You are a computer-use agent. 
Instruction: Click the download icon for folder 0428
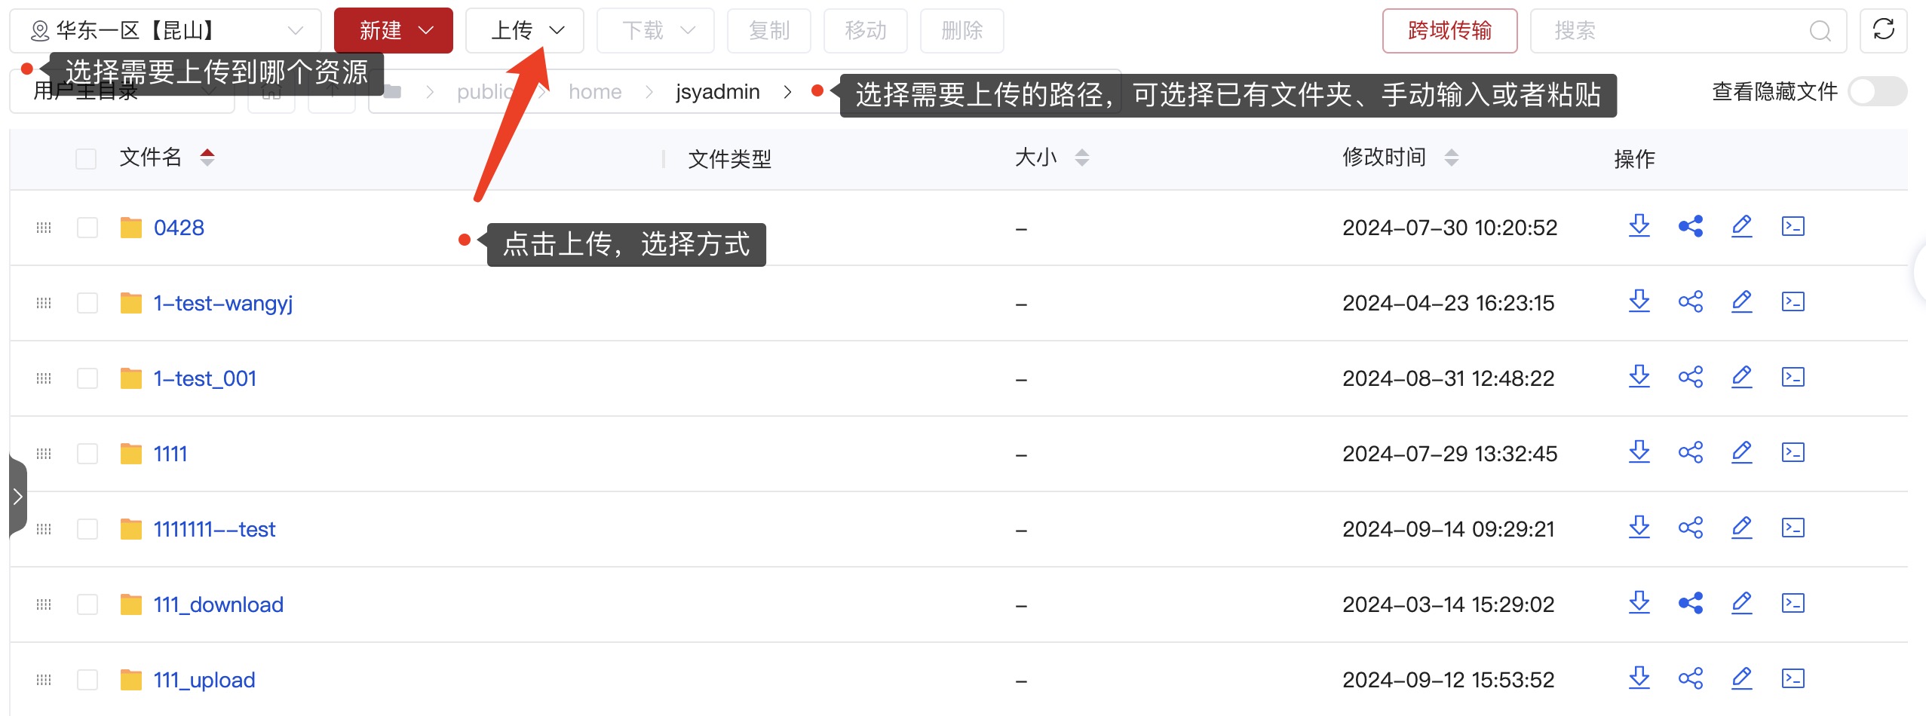pos(1639,226)
